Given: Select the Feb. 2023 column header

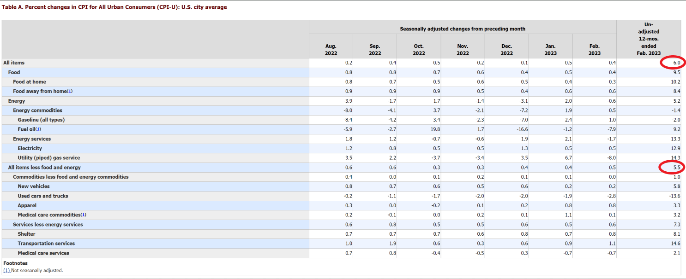Looking at the screenshot, I should (594, 49).
